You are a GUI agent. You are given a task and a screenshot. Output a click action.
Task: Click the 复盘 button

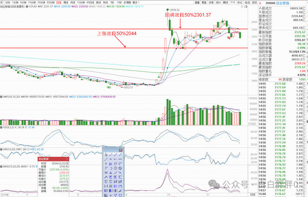(x=204, y=3)
